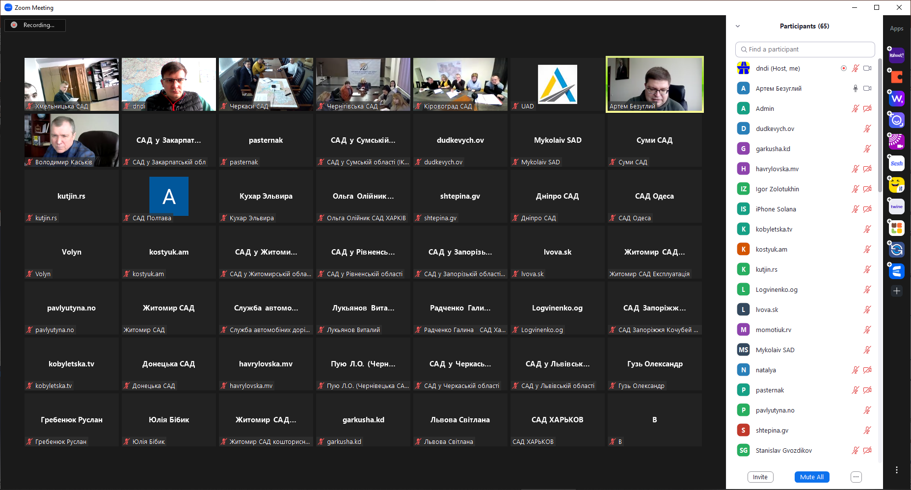Open the vertical three-dot menu in Apps sidebar
Image resolution: width=911 pixels, height=490 pixels.
pos(897,470)
